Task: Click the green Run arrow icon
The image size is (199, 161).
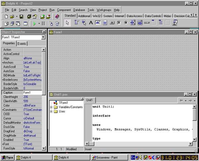Action: coord(34,24)
